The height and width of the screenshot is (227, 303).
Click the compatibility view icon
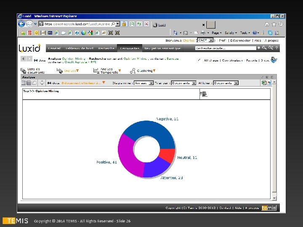(x=132, y=24)
